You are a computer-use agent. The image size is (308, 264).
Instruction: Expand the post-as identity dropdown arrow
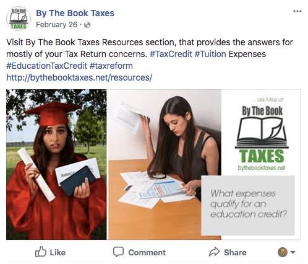293,252
